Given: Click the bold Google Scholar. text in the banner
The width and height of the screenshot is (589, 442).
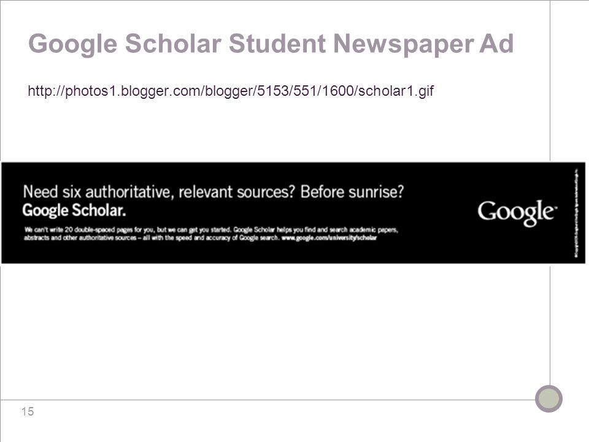Looking at the screenshot, I should 74,211.
